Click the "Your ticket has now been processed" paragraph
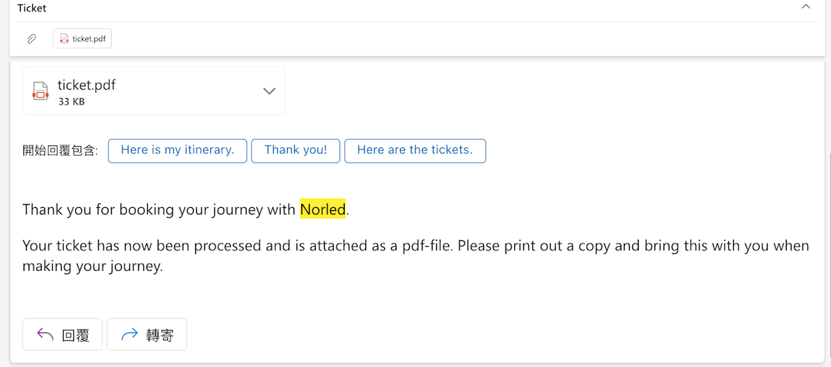831x367 pixels. (415, 256)
